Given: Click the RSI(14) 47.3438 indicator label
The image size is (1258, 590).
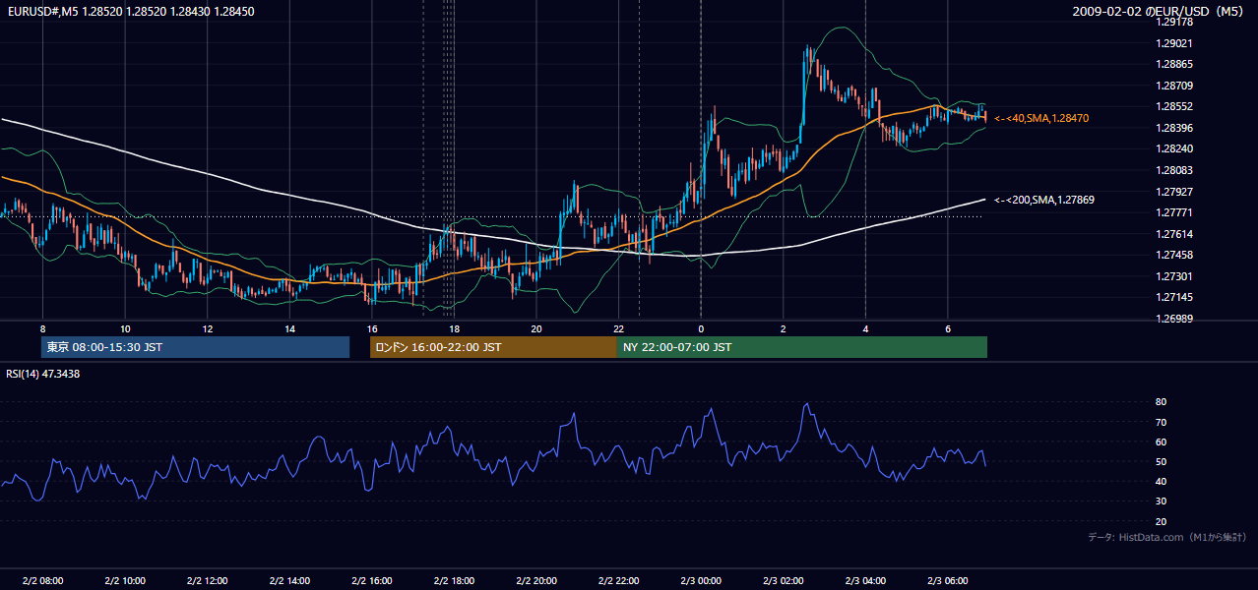Looking at the screenshot, I should [x=43, y=374].
